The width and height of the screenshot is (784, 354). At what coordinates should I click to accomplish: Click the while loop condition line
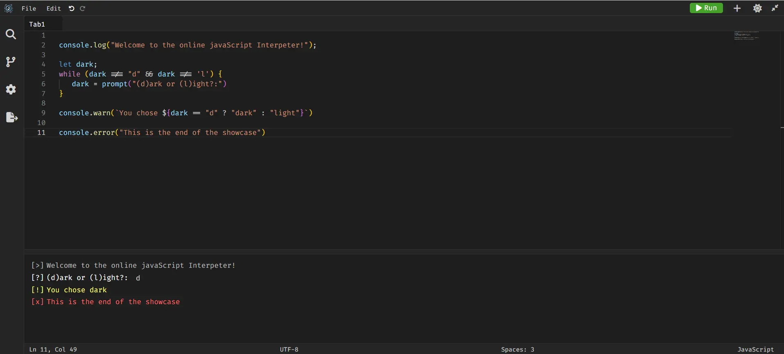pos(140,74)
